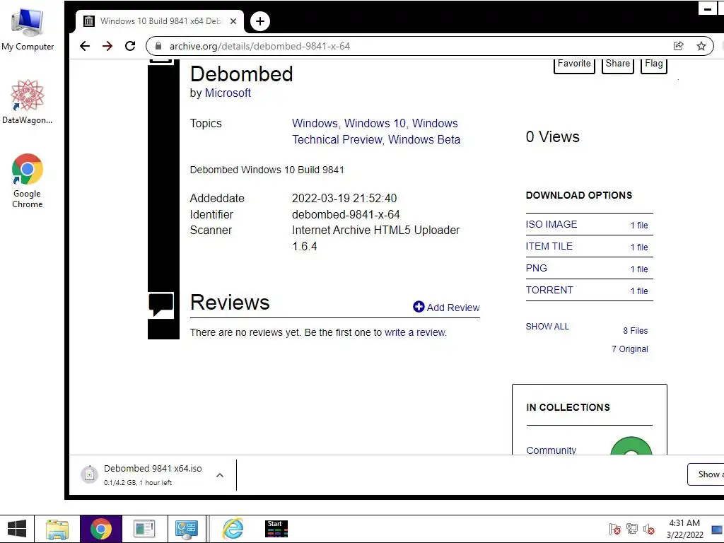This screenshot has width=724, height=543.
Task: Bookmark this page with the star icon
Action: pos(701,46)
